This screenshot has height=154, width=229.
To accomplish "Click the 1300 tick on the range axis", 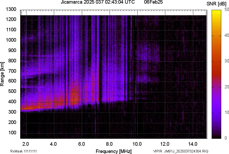I will tap(11, 9).
